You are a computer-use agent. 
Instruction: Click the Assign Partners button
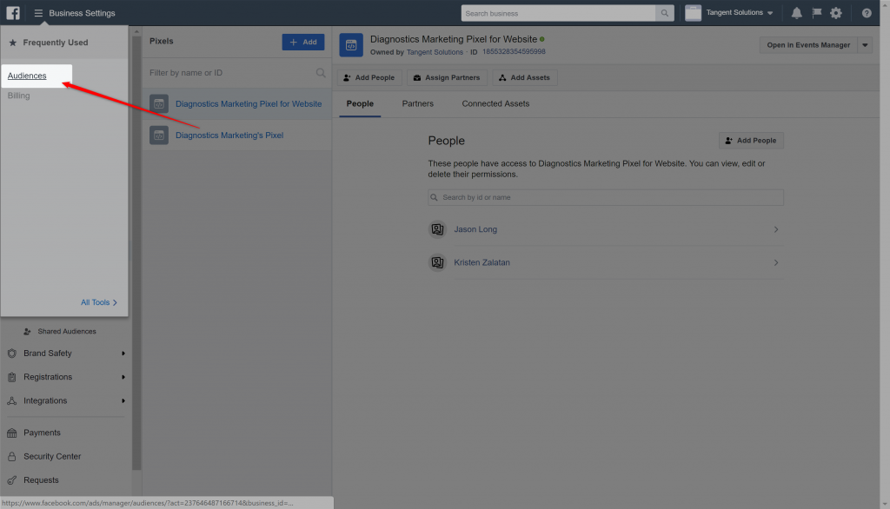(447, 78)
